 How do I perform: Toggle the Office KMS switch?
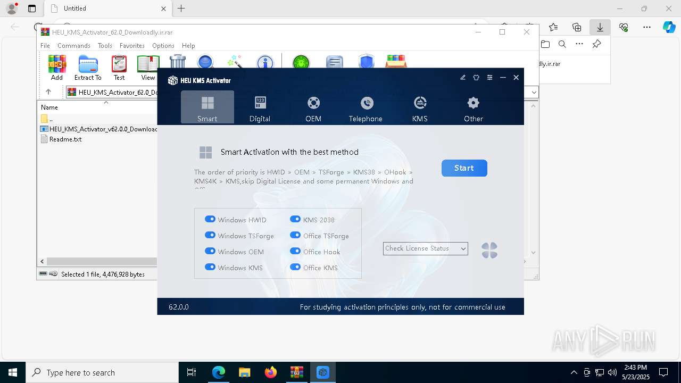pos(295,267)
